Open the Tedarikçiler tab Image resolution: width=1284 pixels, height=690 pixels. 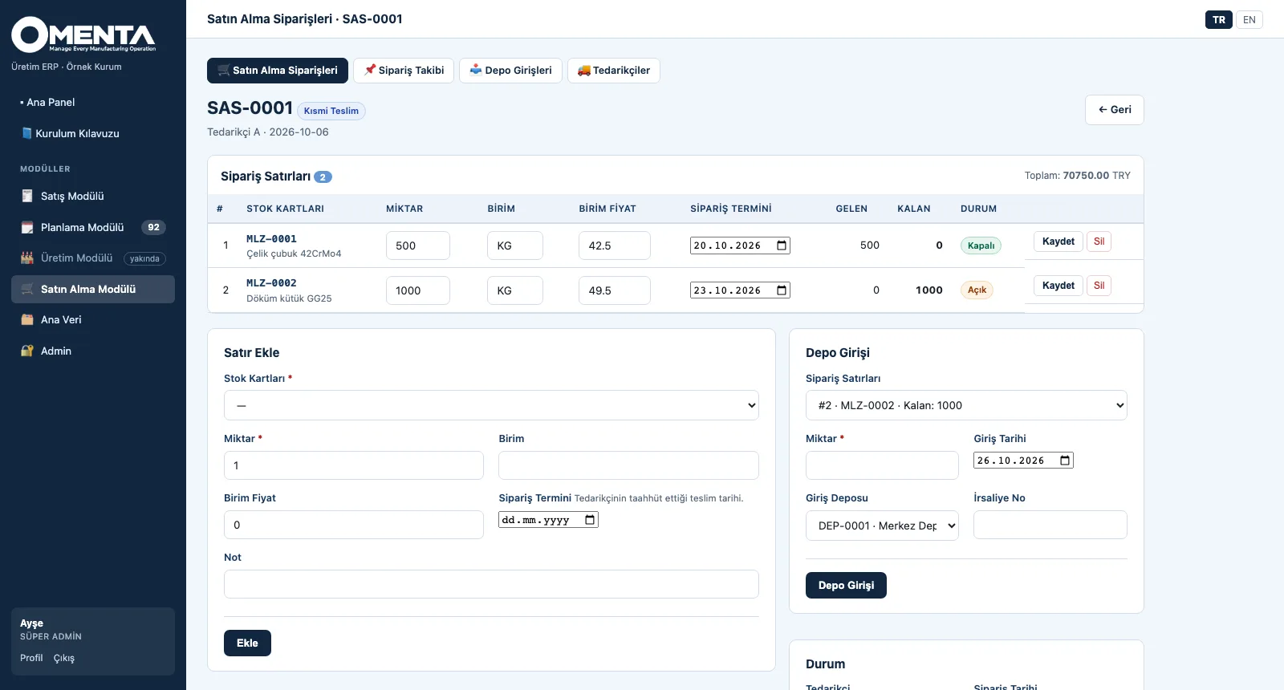click(614, 71)
